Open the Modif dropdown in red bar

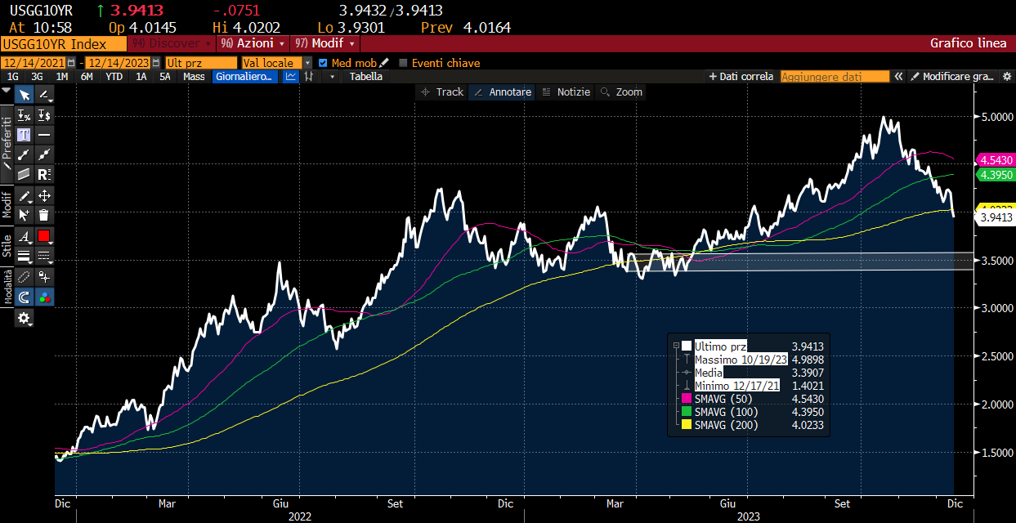324,43
